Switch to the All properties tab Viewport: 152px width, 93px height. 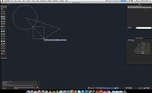pyautogui.click(x=148, y=43)
